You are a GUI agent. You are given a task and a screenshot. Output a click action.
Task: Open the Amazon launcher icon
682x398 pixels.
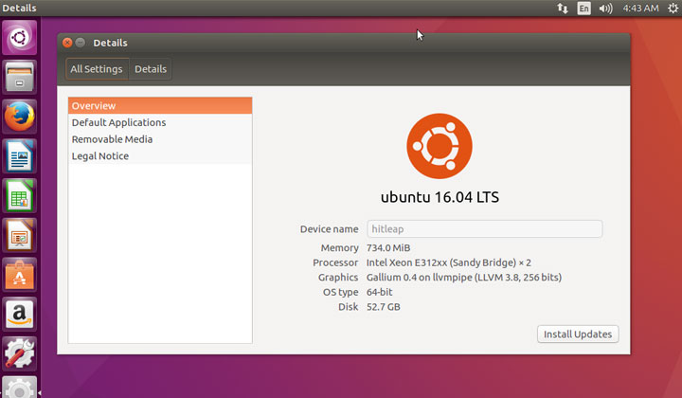(20, 315)
